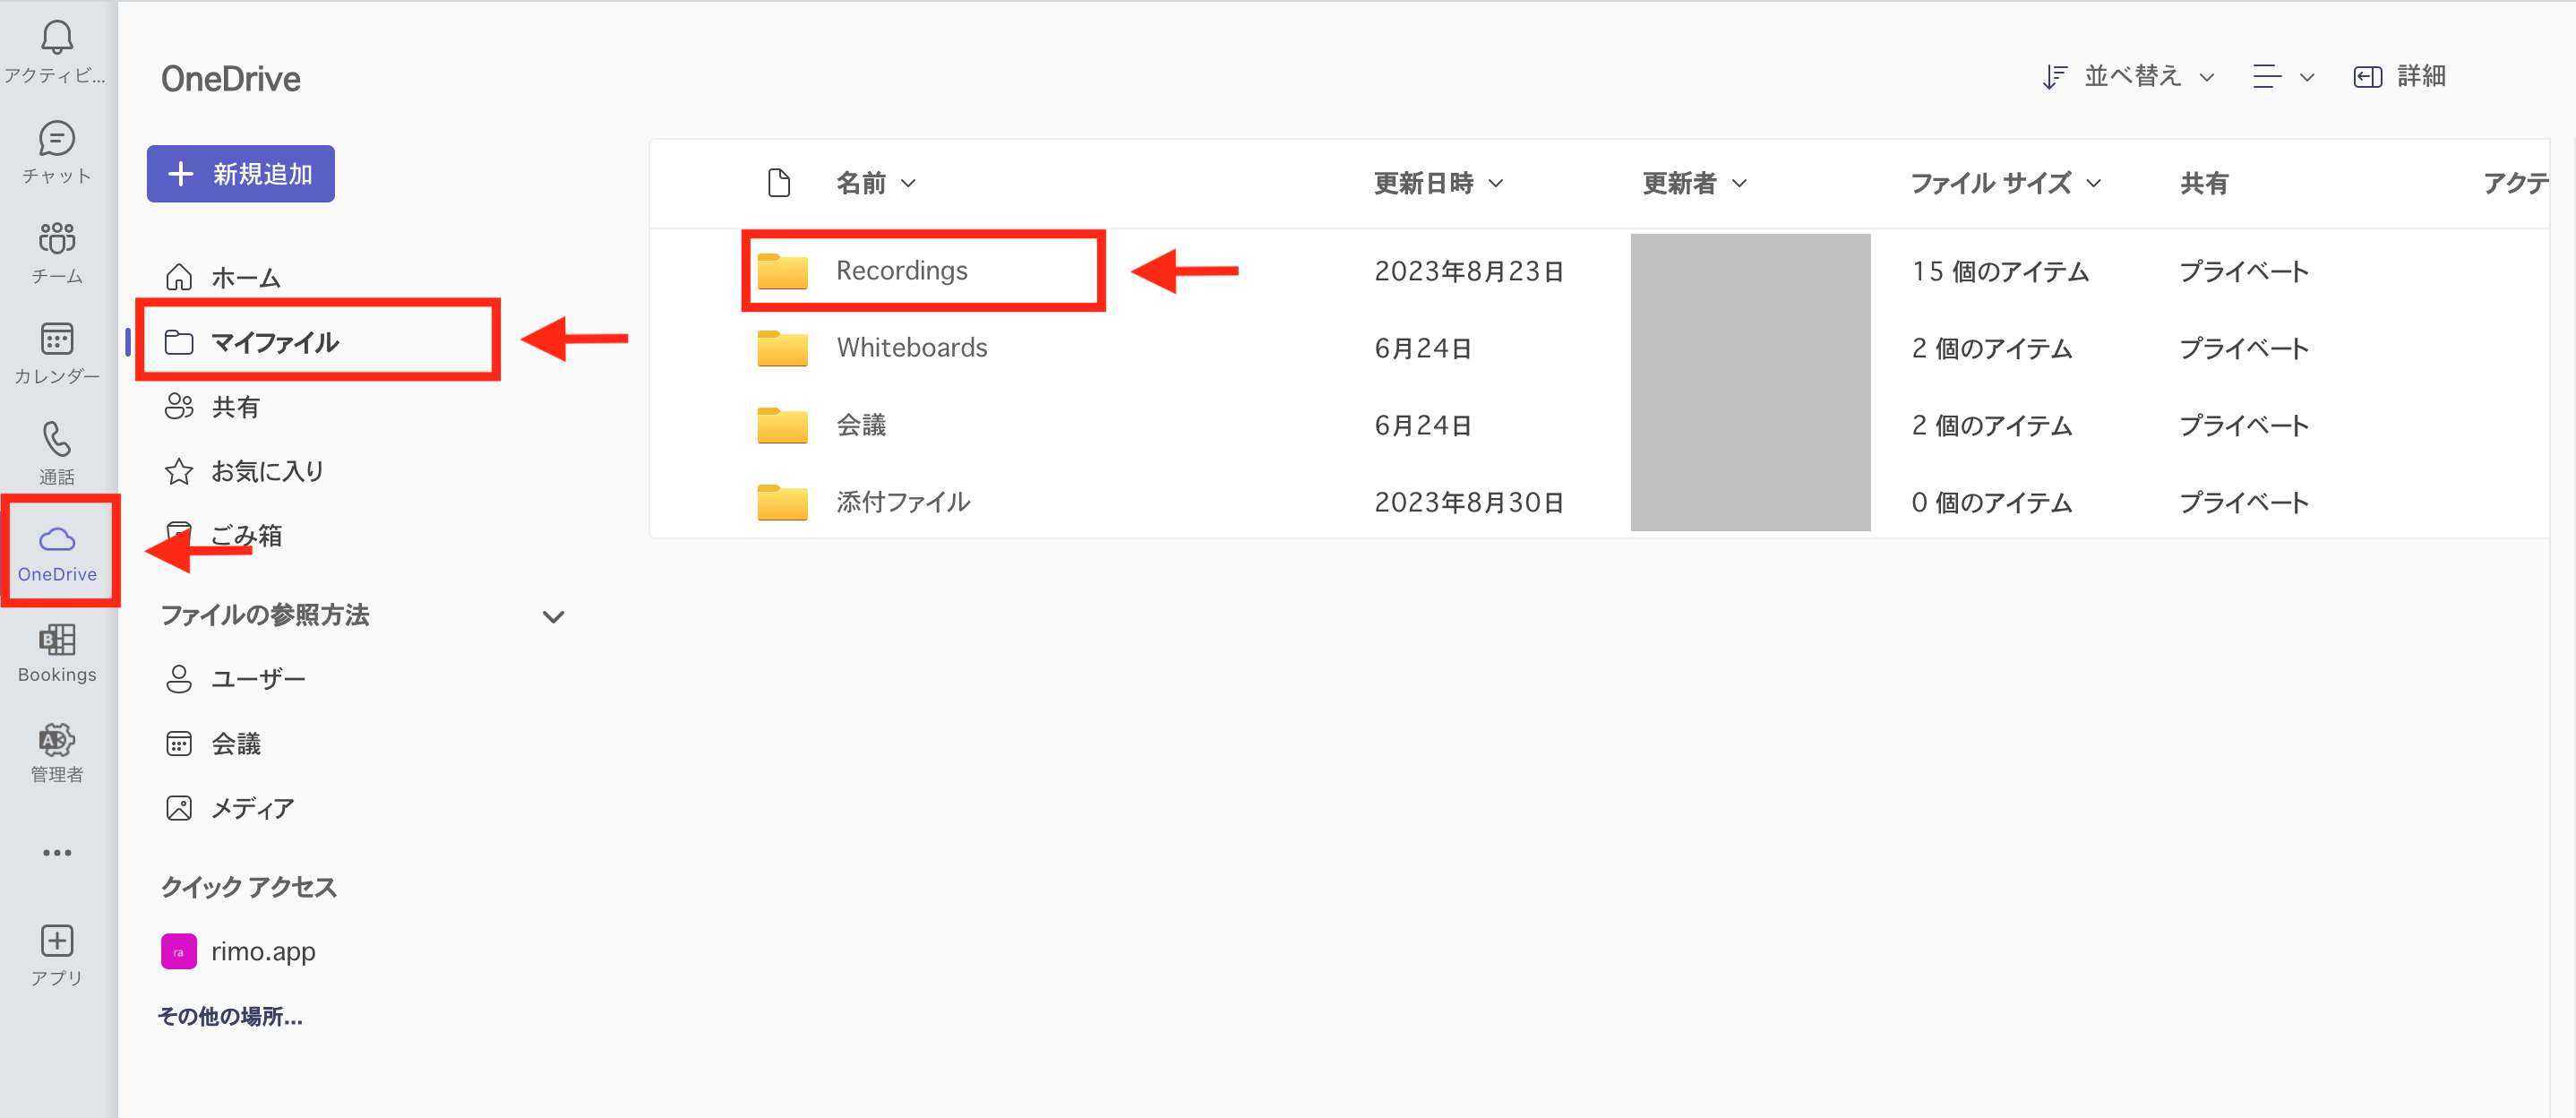Open その他の場所... link
This screenshot has height=1118, width=2576.
229,1016
